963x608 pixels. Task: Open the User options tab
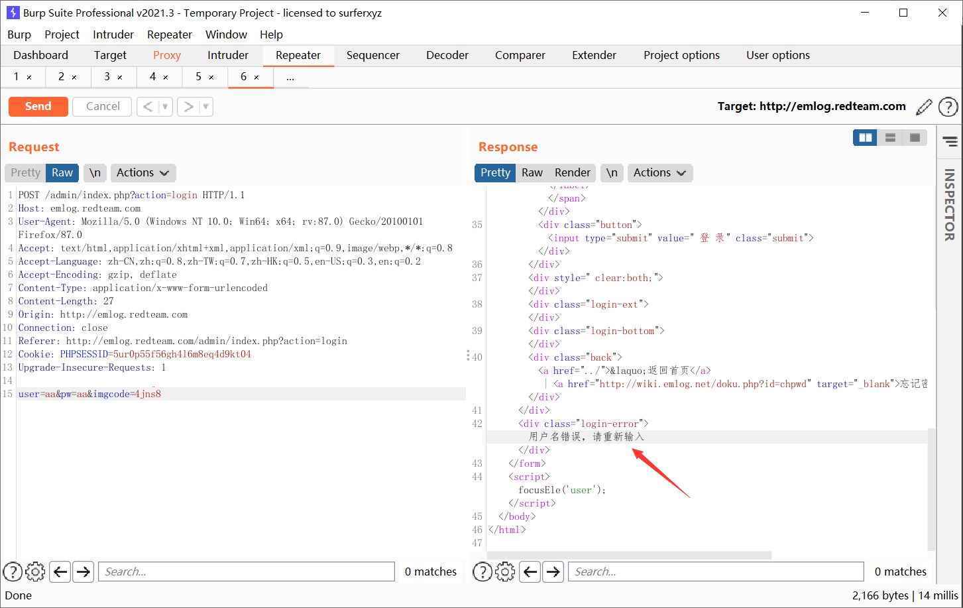click(778, 56)
